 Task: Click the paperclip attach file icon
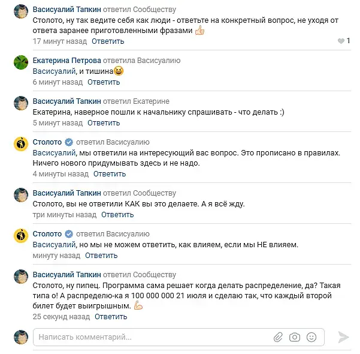[x=278, y=337]
